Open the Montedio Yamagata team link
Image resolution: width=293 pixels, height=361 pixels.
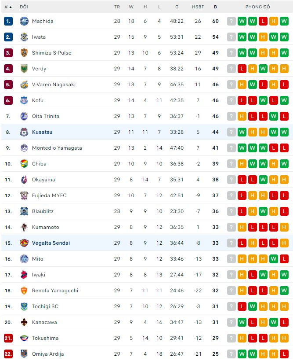tap(57, 148)
